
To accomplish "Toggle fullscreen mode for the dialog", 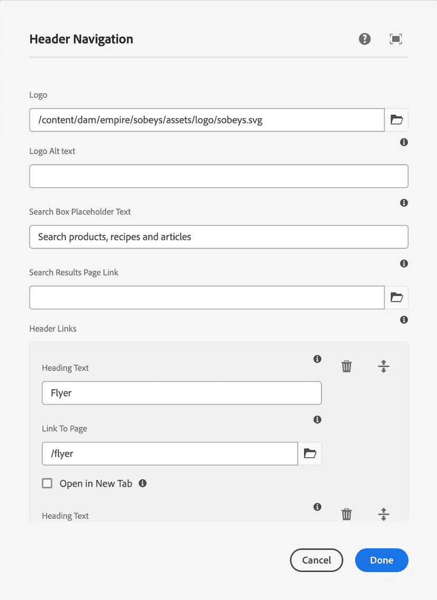I will coord(395,39).
